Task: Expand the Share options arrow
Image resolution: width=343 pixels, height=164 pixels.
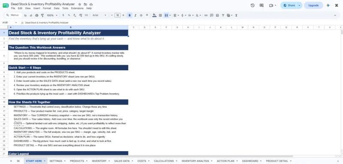Action: [299, 6]
